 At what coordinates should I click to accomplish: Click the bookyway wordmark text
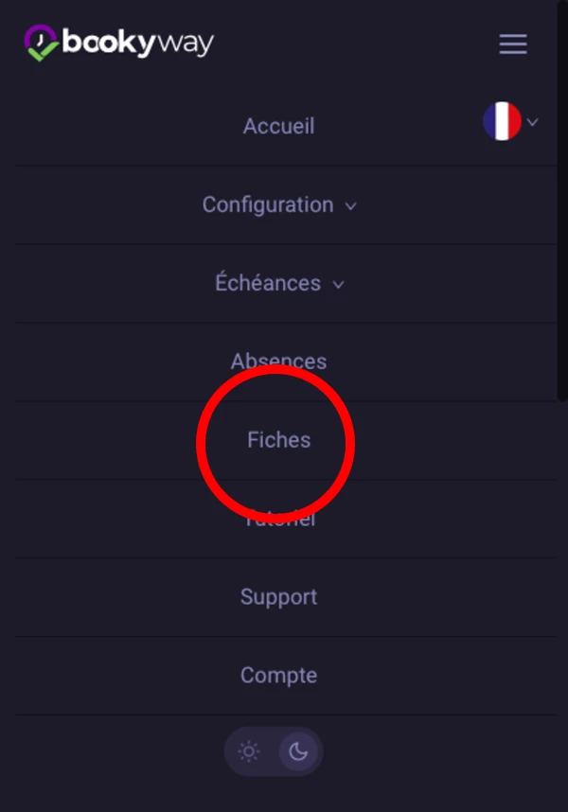click(138, 44)
